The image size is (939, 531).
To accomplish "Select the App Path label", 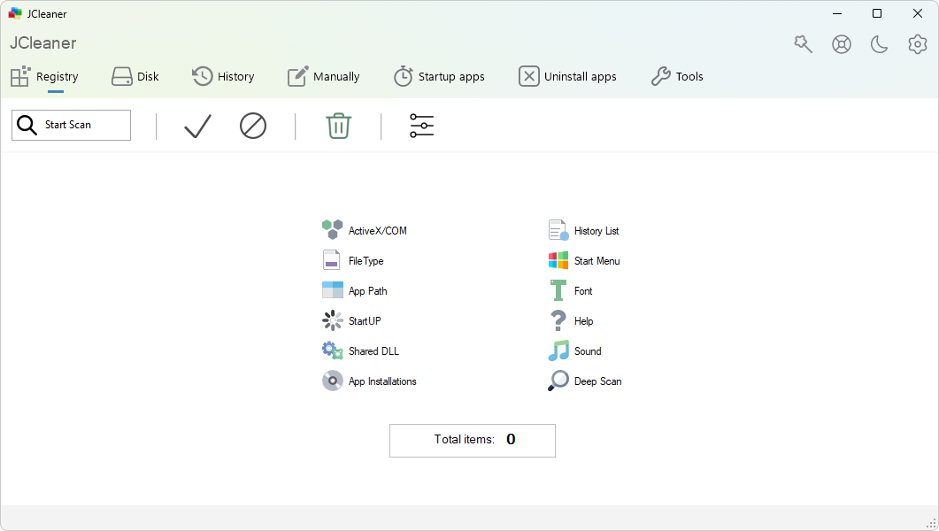I will (367, 291).
